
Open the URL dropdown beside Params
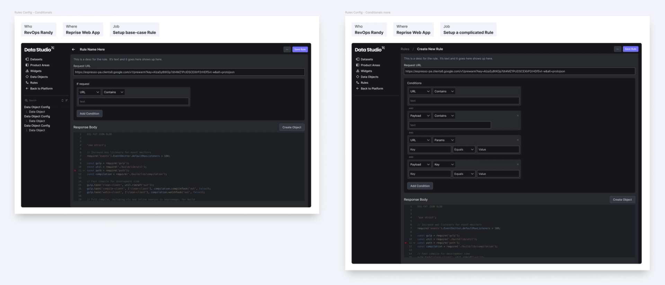[420, 140]
